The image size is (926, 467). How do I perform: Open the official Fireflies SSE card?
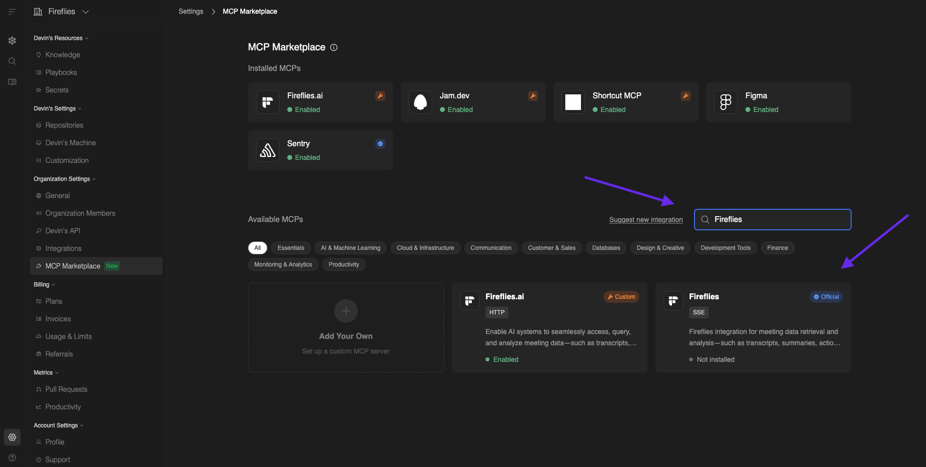coord(753,328)
